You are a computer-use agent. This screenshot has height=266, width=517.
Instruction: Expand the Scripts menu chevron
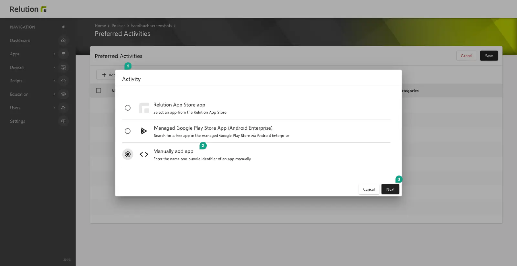click(54, 81)
